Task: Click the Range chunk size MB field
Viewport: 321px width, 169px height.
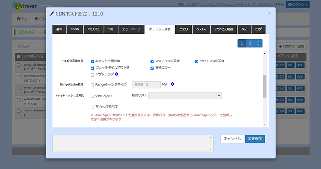Action: [146, 84]
